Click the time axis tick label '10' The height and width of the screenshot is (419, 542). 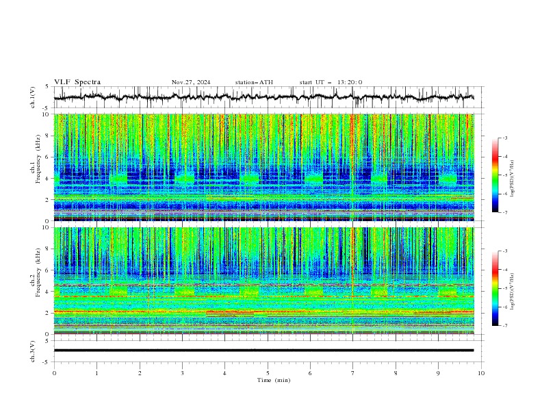[481, 373]
